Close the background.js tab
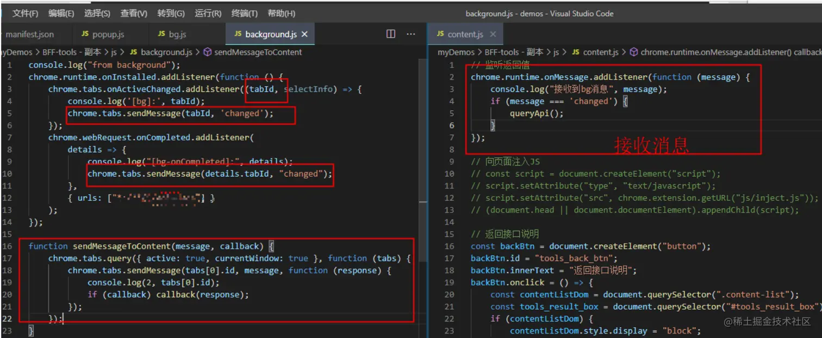The width and height of the screenshot is (822, 338). point(304,34)
